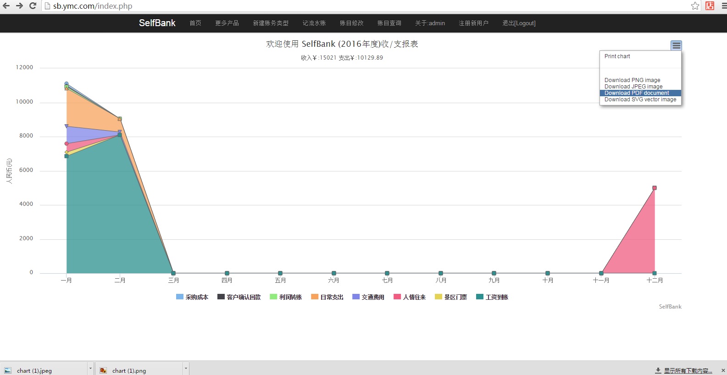Open the 关于:admin link

point(430,23)
